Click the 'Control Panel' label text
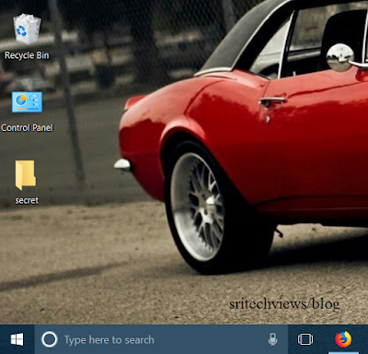Image resolution: width=368 pixels, height=354 pixels. 27,128
